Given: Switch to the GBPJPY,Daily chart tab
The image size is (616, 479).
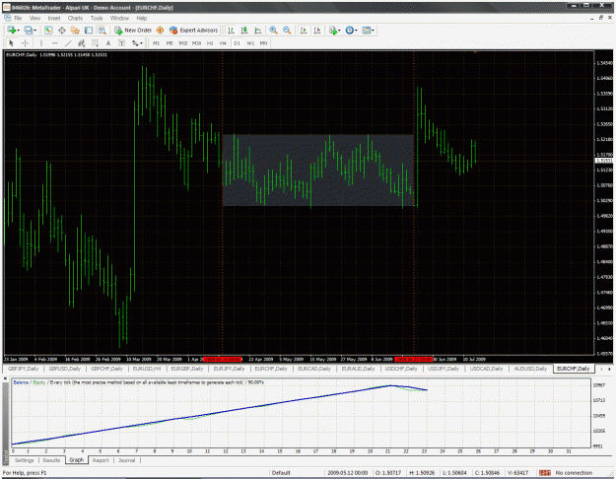Looking at the screenshot, I should coord(24,369).
